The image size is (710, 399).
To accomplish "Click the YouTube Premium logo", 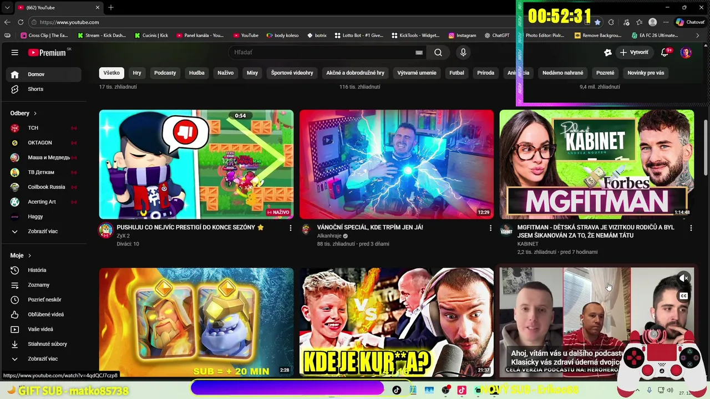I will [x=47, y=53].
